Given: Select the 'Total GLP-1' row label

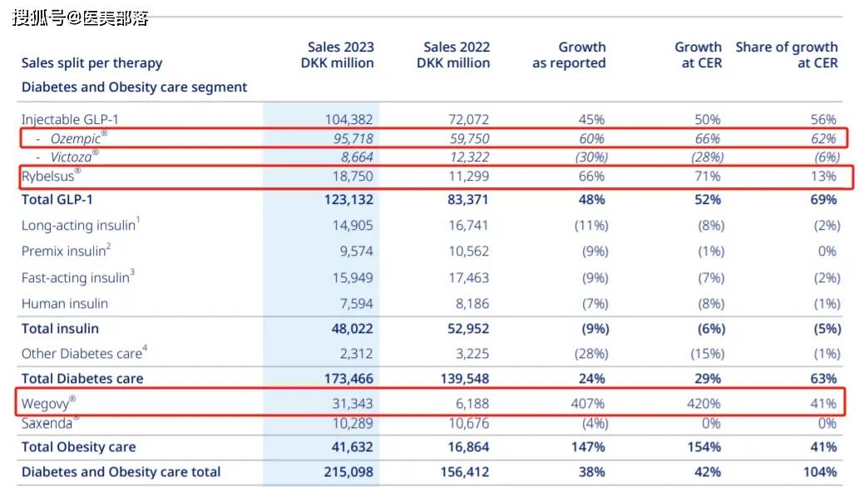Looking at the screenshot, I should click(57, 200).
